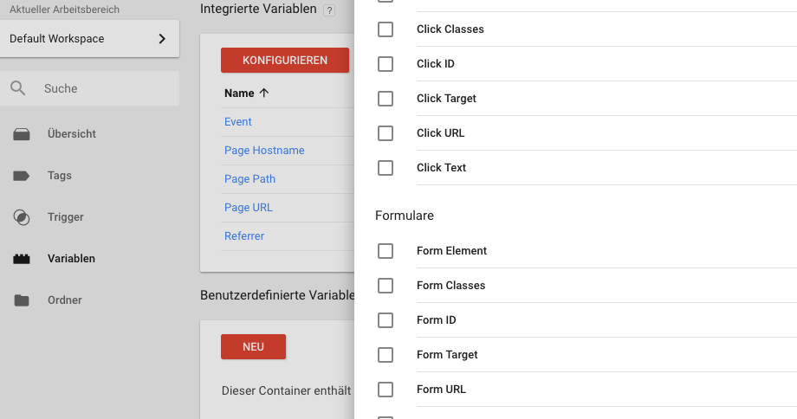This screenshot has width=797, height=419.
Task: Click the Click Classes label
Action: point(450,29)
